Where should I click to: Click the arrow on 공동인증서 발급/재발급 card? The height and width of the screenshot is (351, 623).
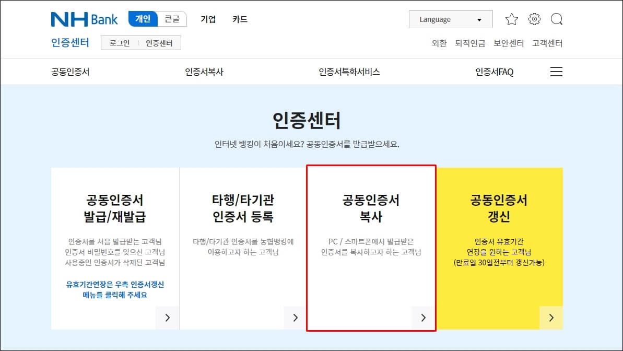coord(167,318)
